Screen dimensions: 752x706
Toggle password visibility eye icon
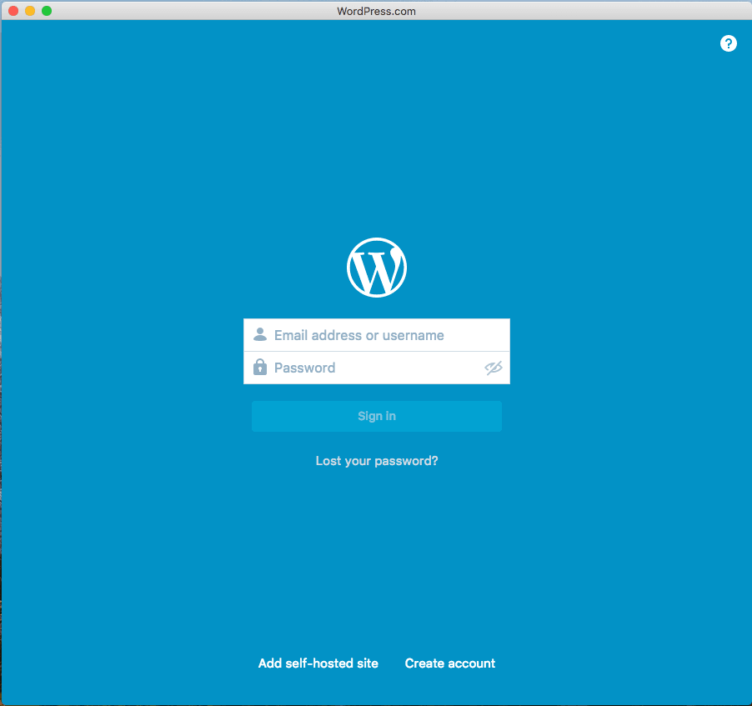[x=493, y=368]
